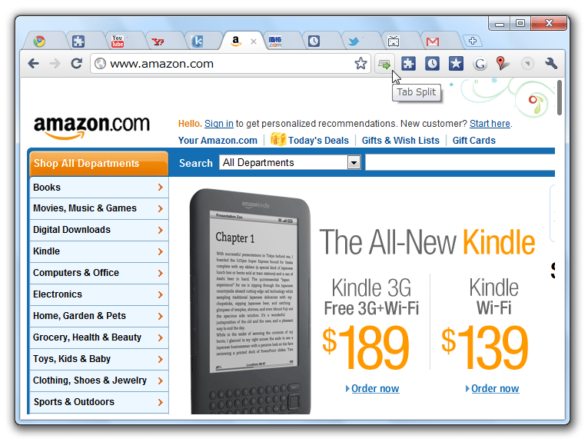Image resolution: width=588 pixels, height=442 pixels.
Task: Expand the Books department
Action: tap(99, 187)
